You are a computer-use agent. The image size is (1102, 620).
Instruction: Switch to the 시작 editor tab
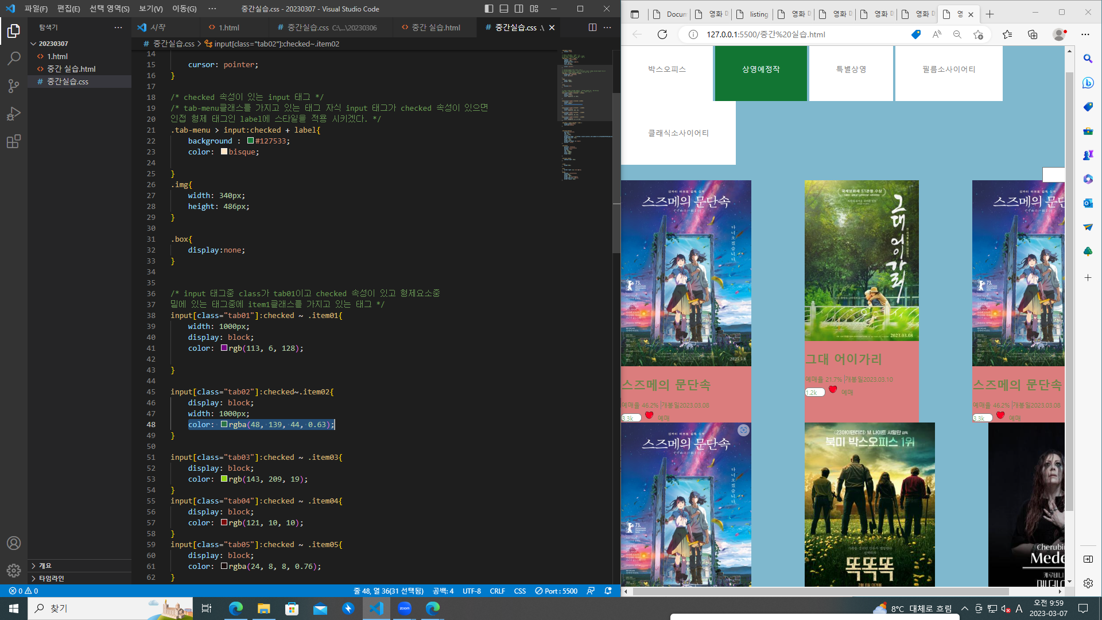[x=158, y=27]
